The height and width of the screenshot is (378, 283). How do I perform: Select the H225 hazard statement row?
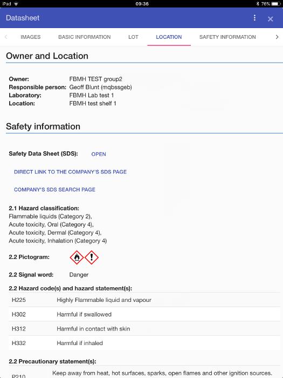144,300
